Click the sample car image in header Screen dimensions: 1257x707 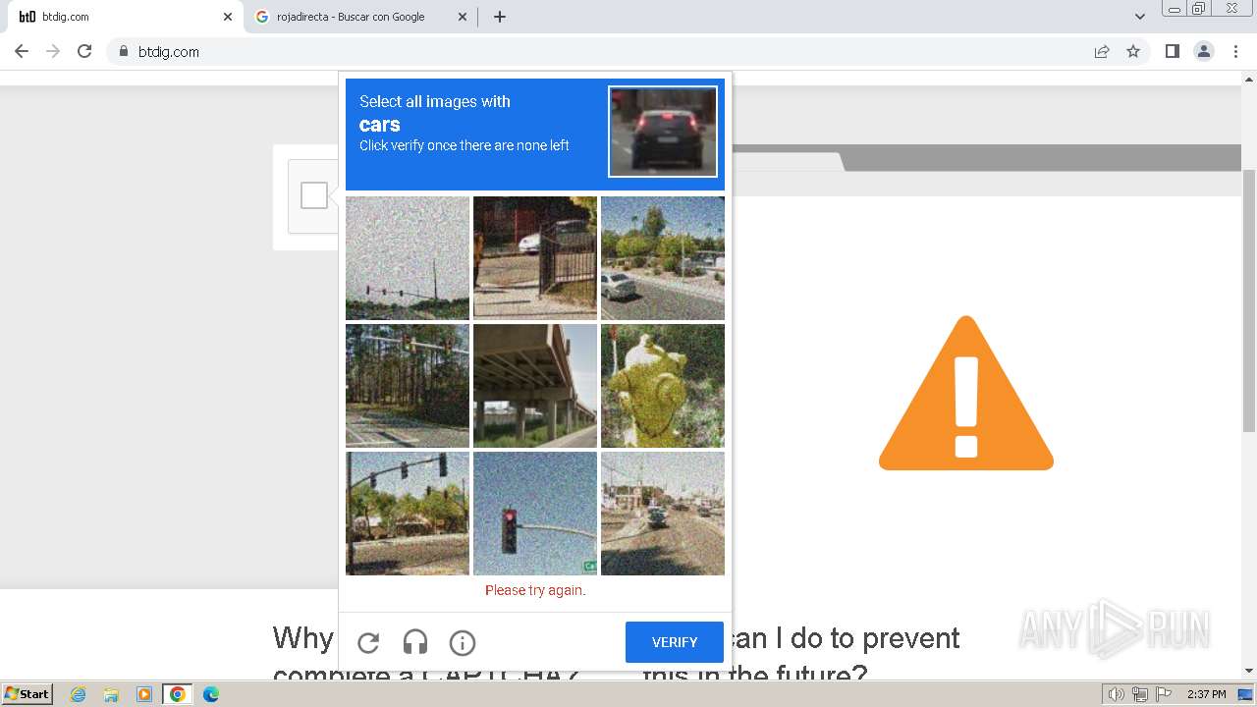663,132
